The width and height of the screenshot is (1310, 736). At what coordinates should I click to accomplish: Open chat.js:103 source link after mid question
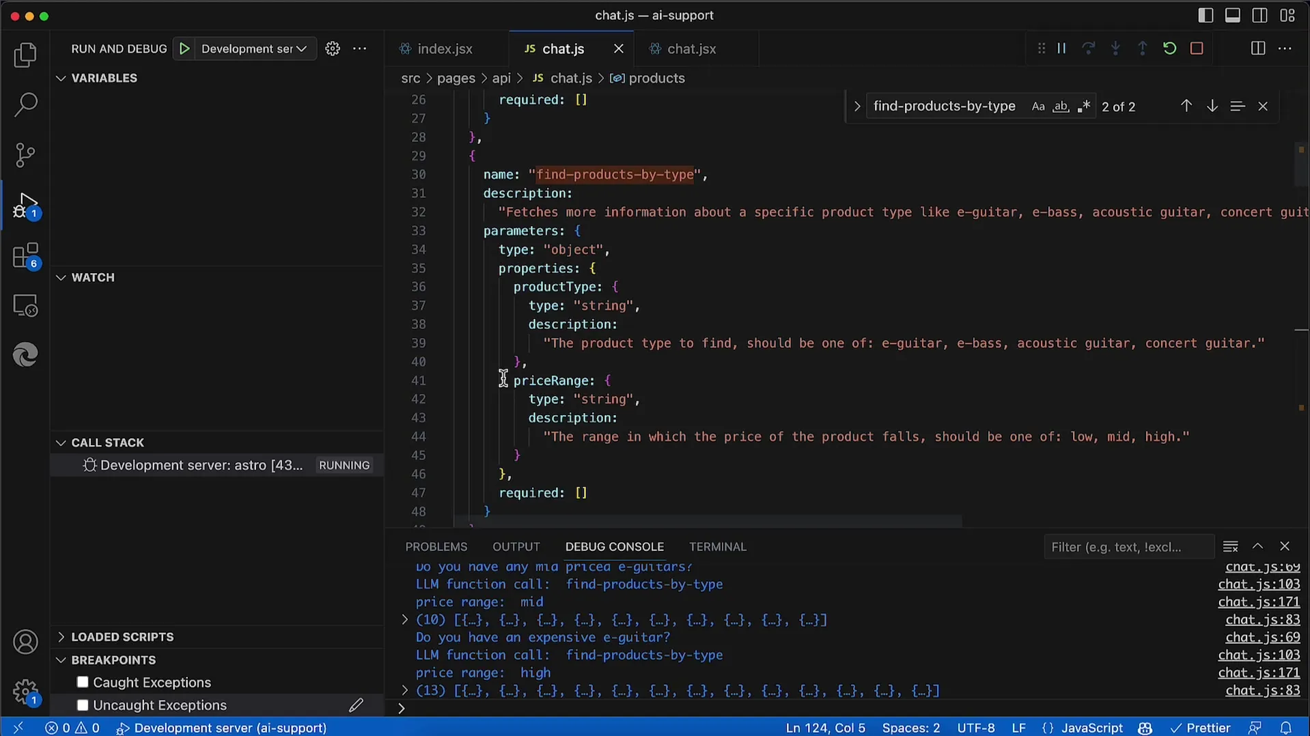click(1259, 584)
